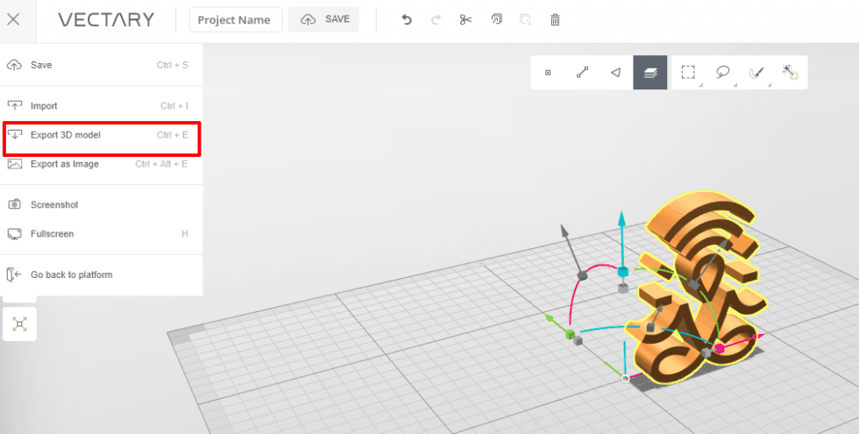Select Go back to platform
The height and width of the screenshot is (434, 859).
[x=102, y=274]
